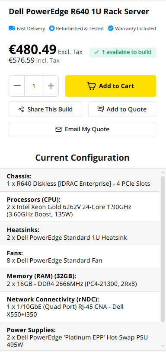Click the Fast Delivery truck icon

tap(12, 29)
